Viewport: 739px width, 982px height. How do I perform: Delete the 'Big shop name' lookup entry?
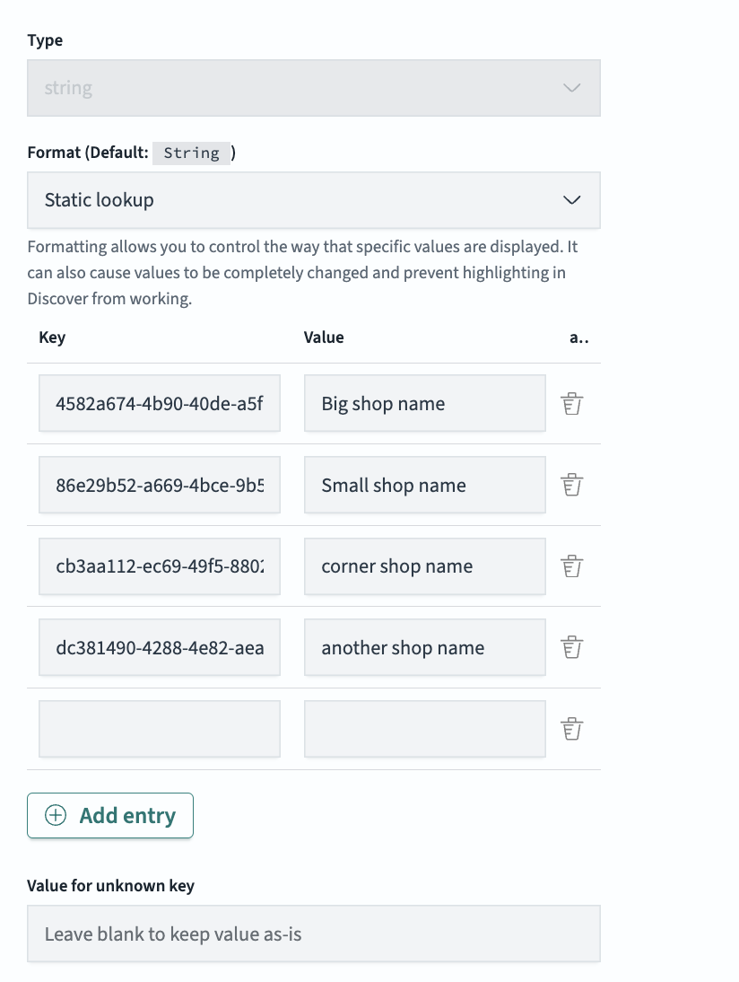coord(572,403)
